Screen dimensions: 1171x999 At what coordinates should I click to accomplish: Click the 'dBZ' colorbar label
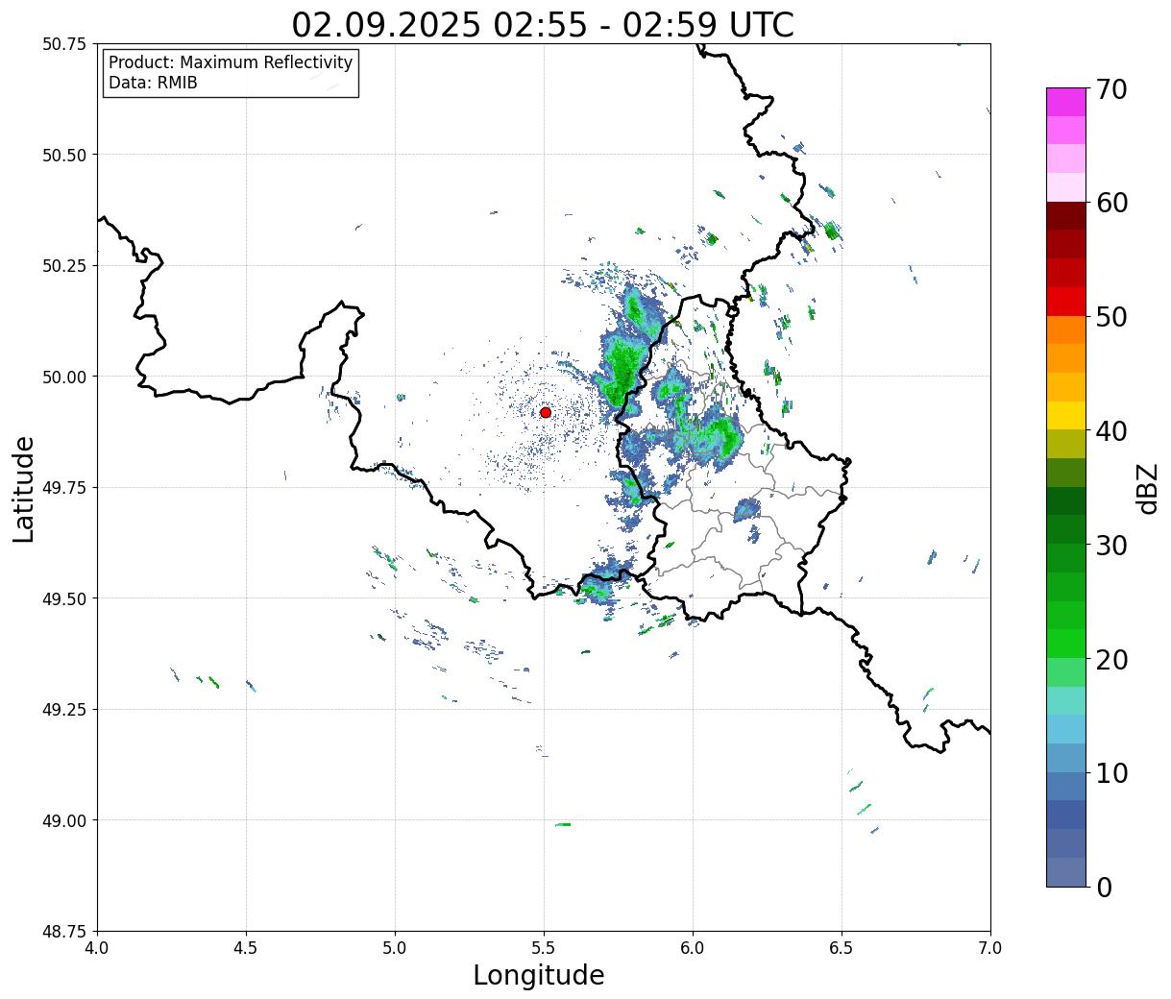coord(1148,488)
